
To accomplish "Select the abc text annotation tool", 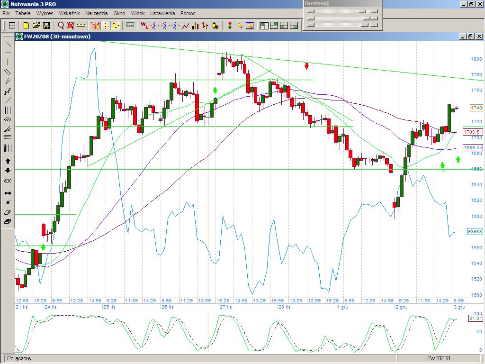I will click(8, 181).
